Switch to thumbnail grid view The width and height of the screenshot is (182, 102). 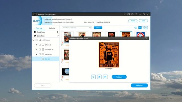click(140, 28)
